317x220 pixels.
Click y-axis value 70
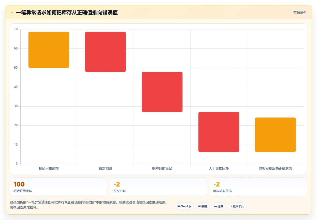click(16, 29)
